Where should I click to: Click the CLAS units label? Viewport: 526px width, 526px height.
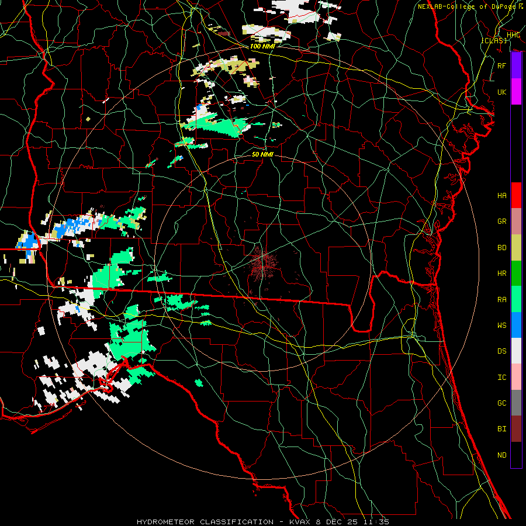494,40
